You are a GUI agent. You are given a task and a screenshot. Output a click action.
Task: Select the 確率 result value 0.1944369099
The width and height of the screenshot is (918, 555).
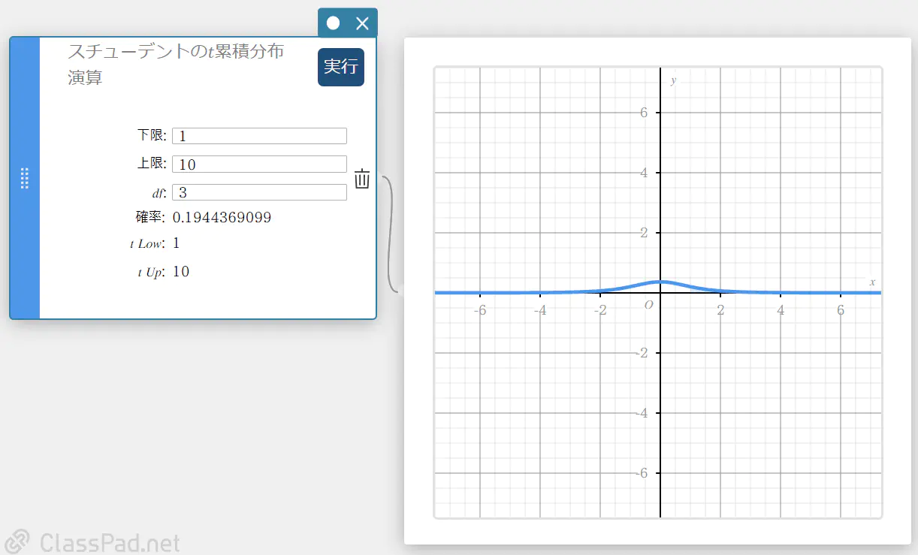click(x=222, y=218)
